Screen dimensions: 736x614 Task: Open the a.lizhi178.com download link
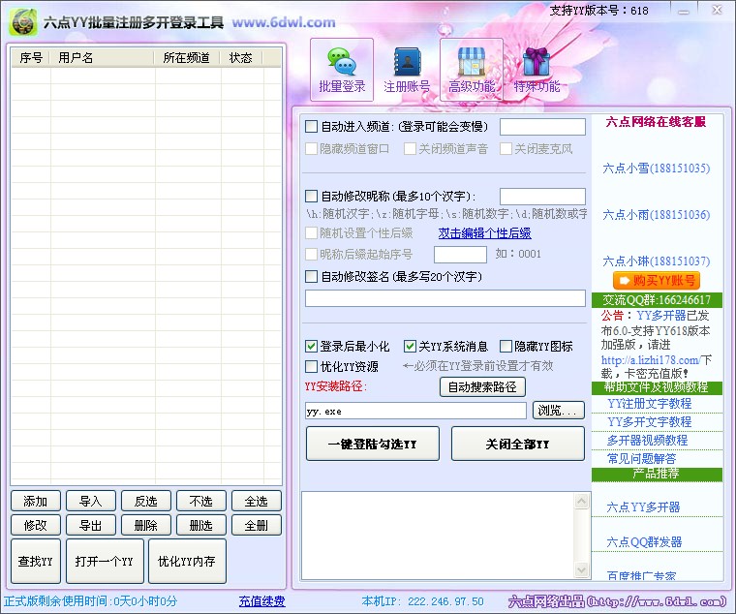click(651, 360)
